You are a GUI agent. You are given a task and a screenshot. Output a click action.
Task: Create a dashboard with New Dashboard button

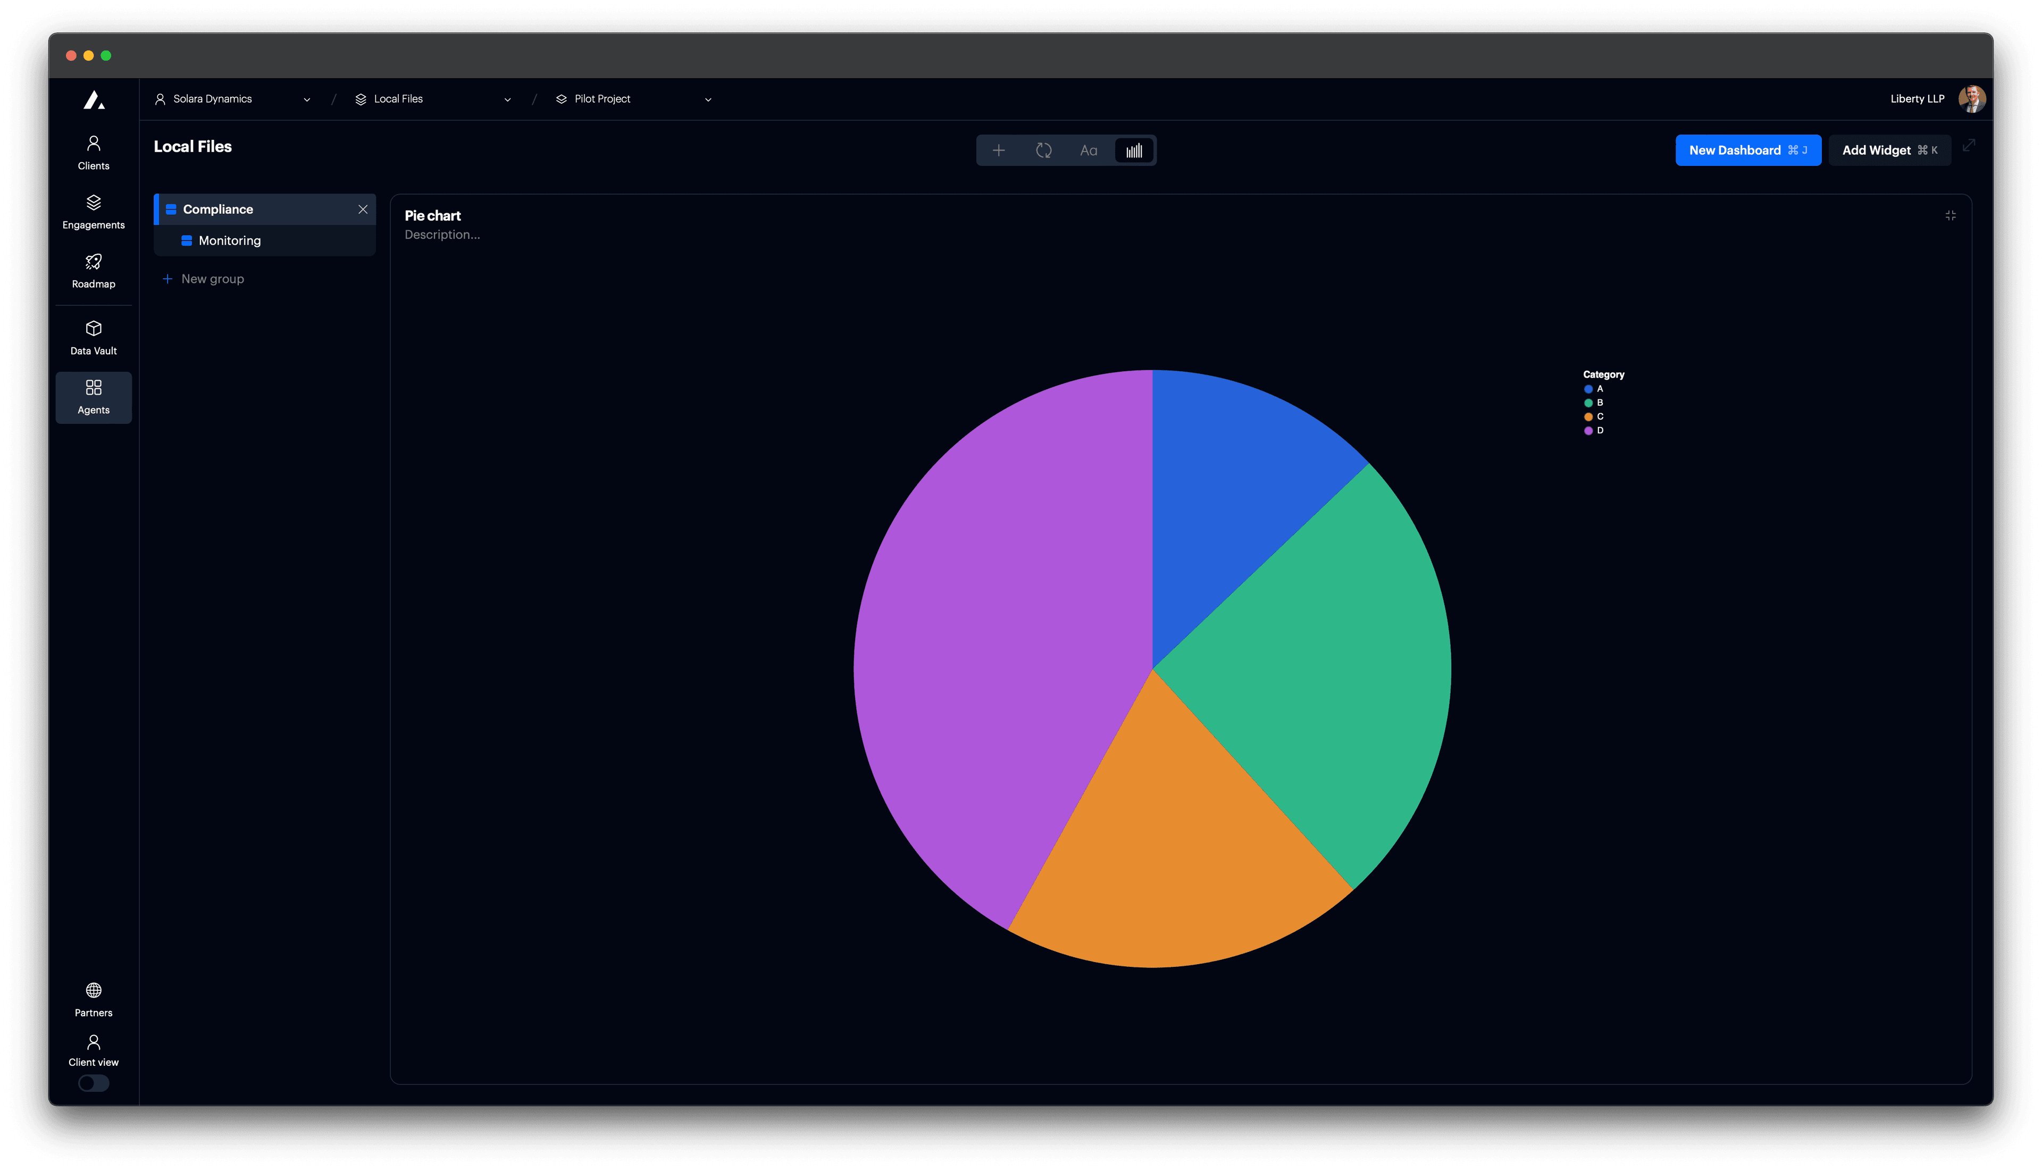tap(1748, 151)
